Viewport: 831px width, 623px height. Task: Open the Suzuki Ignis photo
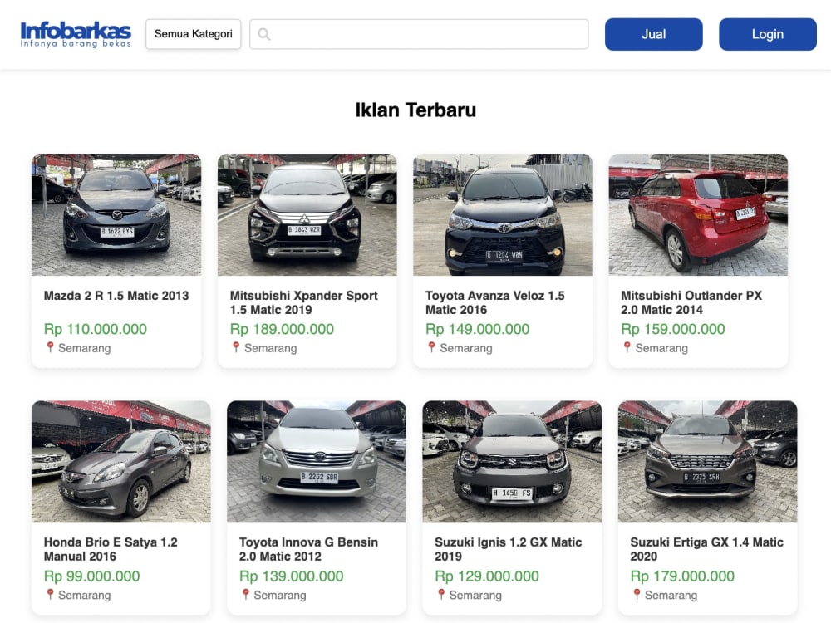click(x=512, y=461)
